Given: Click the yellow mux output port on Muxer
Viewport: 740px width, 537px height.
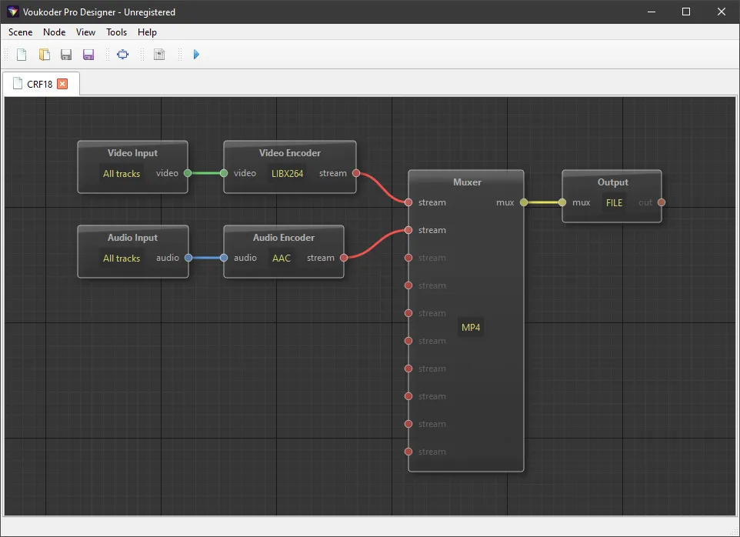Looking at the screenshot, I should coord(524,202).
